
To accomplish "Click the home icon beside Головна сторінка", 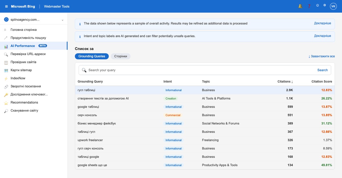I will click(x=6, y=30).
